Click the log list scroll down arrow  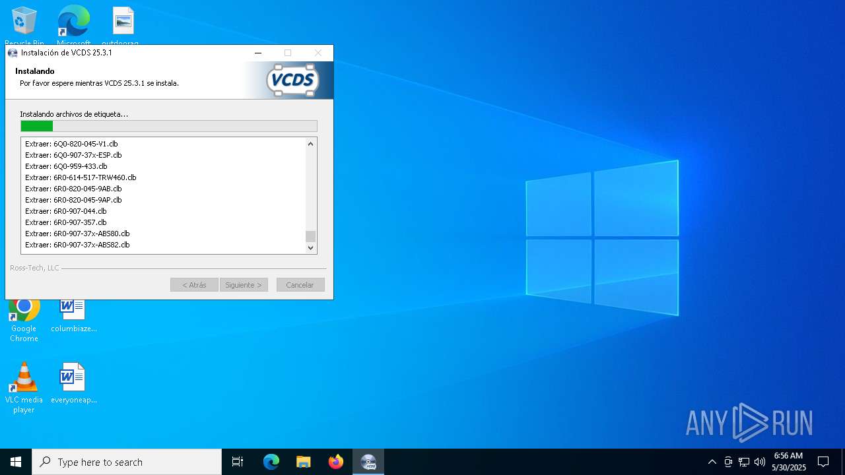pyautogui.click(x=311, y=248)
